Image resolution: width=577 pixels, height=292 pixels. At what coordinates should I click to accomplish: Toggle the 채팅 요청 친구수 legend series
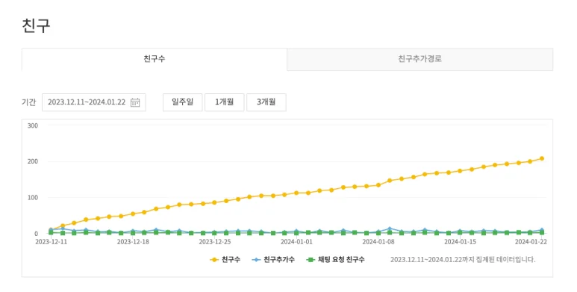[x=335, y=260]
